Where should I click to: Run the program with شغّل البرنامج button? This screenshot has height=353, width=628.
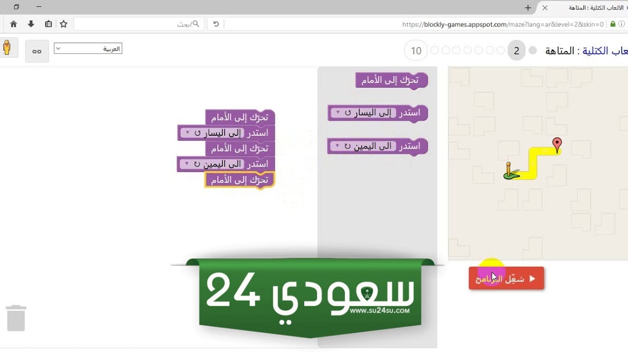coord(506,278)
